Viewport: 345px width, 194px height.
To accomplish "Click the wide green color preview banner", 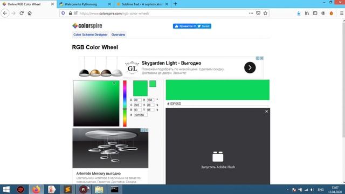I will [x=218, y=90].
